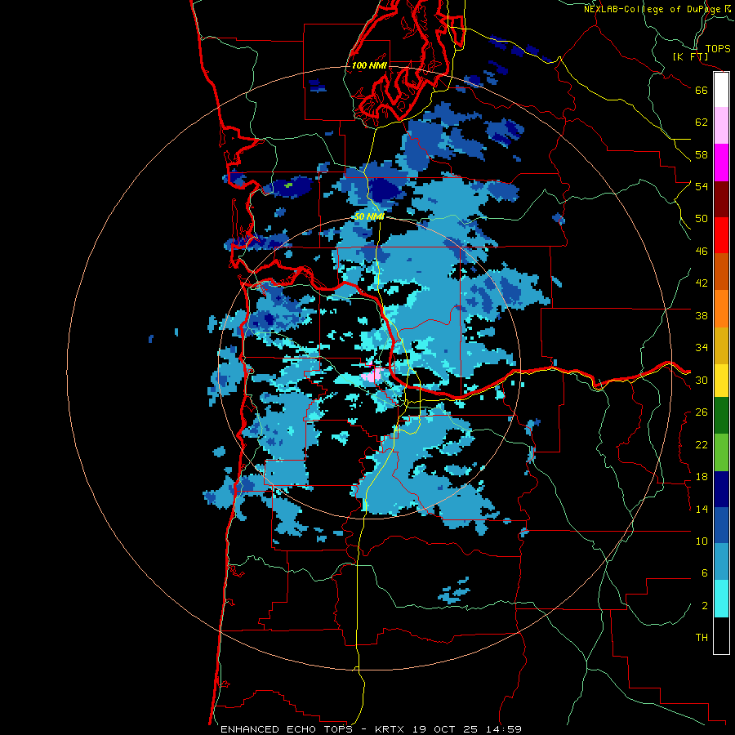Select the dark green legend swatch

click(721, 416)
